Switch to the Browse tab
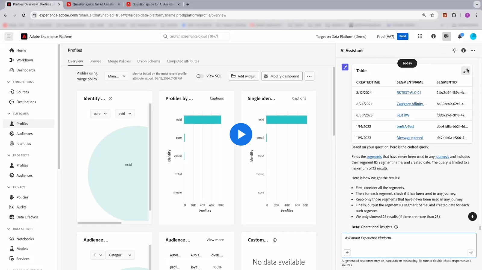This screenshot has width=482, height=270. [x=95, y=61]
